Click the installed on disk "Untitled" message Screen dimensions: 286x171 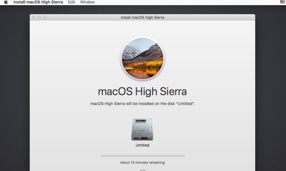(x=142, y=104)
